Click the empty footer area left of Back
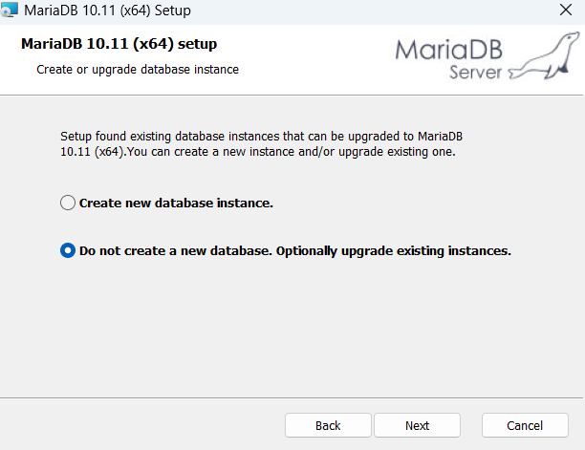This screenshot has height=450, width=585. click(x=143, y=425)
